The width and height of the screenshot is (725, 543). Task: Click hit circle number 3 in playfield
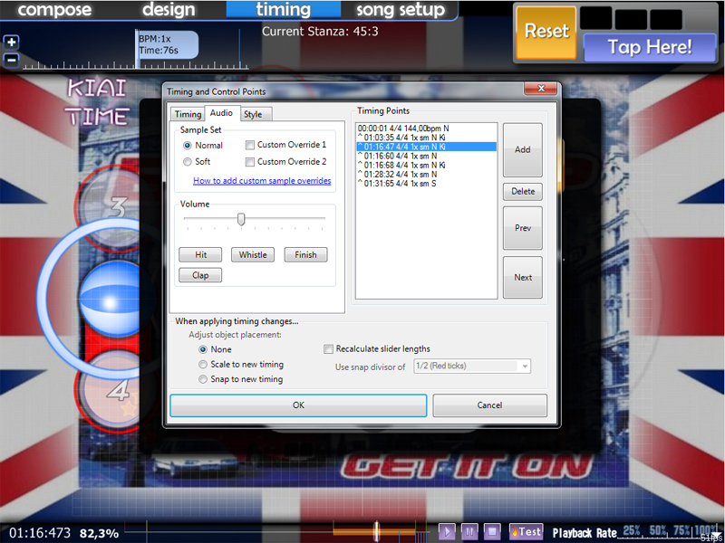pyautogui.click(x=116, y=207)
